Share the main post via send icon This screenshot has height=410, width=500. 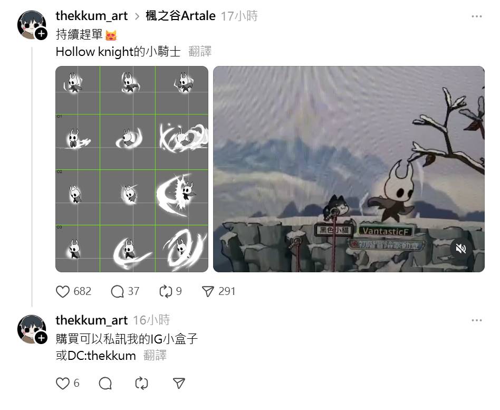click(x=208, y=291)
